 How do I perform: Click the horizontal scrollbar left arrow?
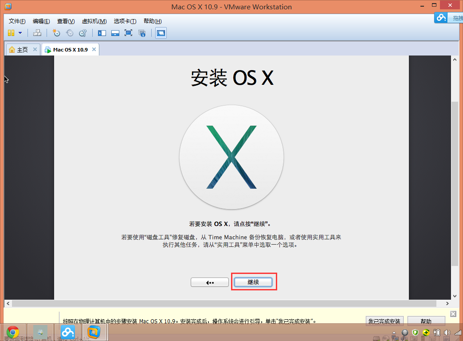point(8,303)
